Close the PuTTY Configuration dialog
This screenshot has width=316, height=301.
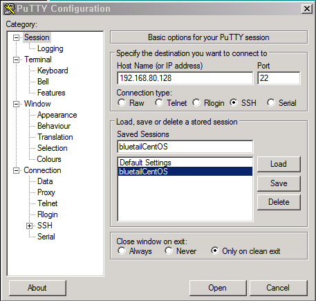tap(307, 9)
